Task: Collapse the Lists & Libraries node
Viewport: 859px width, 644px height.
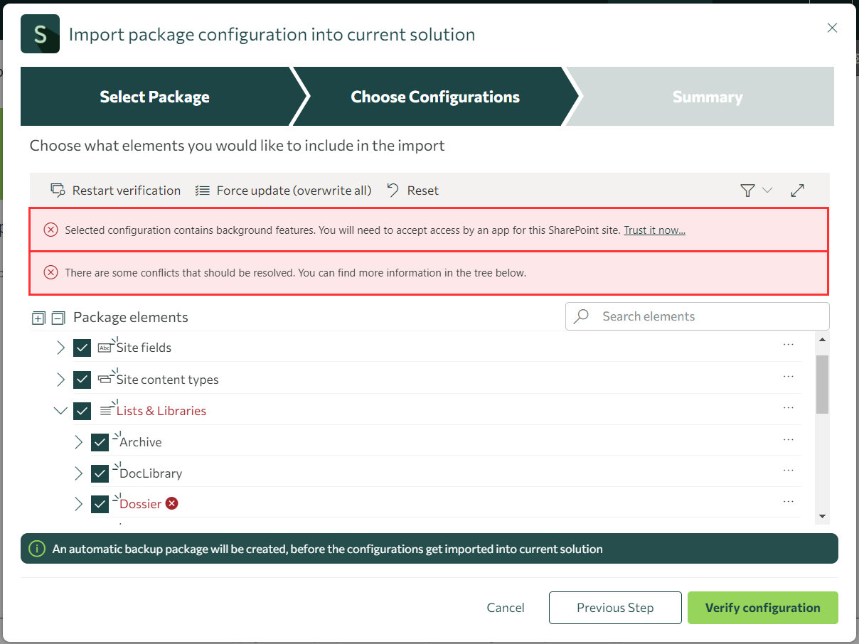Action: 61,411
